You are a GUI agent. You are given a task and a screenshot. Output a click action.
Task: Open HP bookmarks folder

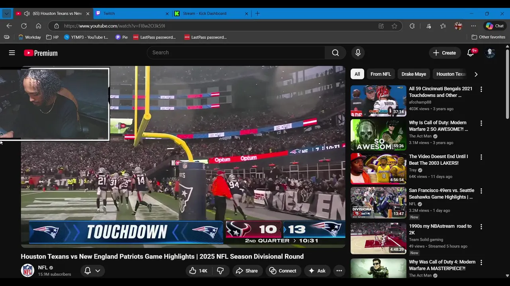click(x=52, y=37)
